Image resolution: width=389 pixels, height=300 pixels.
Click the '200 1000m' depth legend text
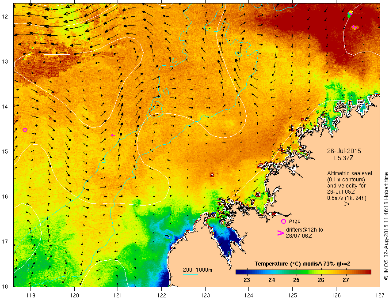(198, 270)
